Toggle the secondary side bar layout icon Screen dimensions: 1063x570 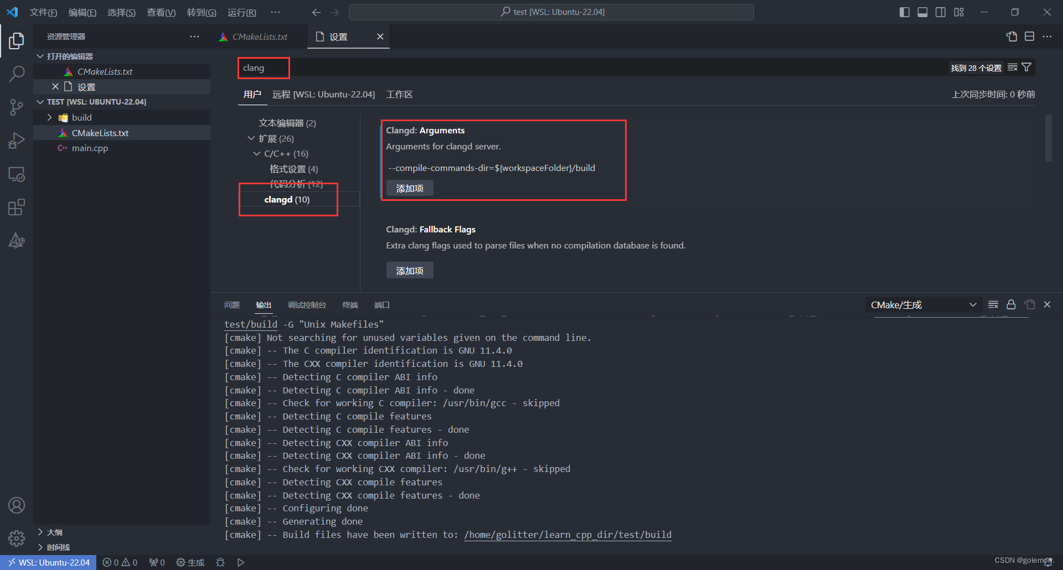941,12
